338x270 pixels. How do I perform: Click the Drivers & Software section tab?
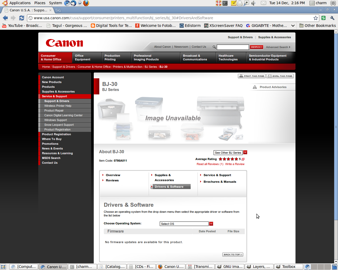click(170, 187)
